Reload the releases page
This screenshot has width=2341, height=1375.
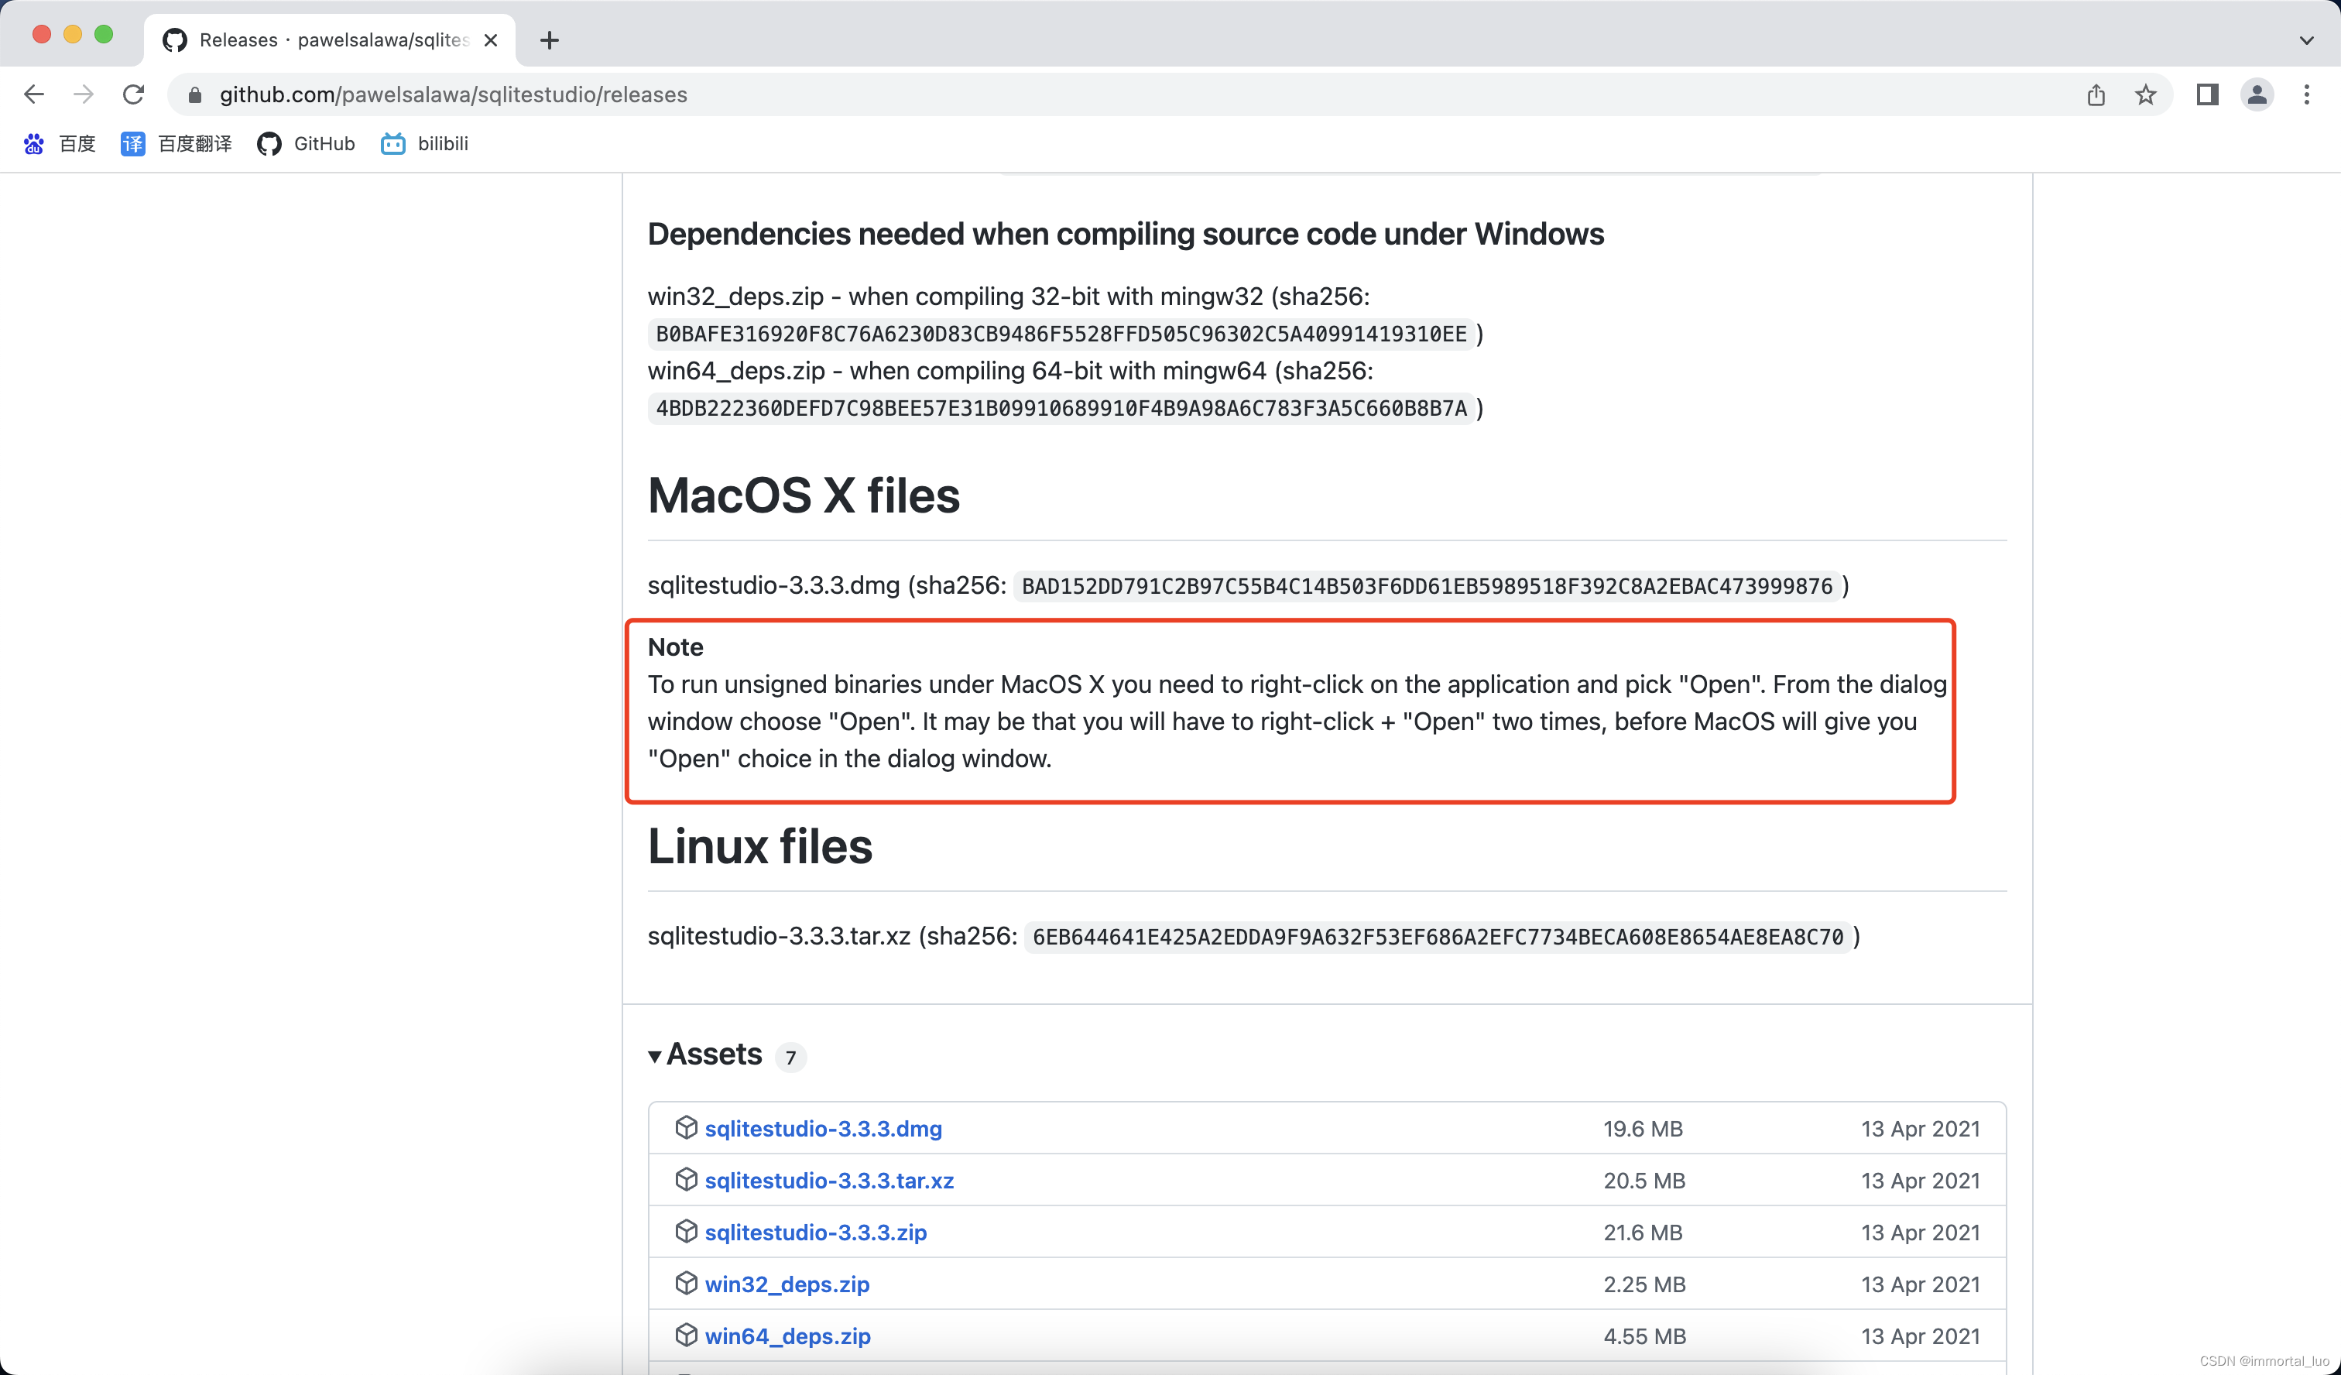[134, 94]
